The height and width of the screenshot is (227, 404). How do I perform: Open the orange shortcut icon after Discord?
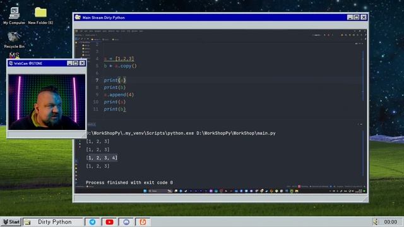click(143, 222)
